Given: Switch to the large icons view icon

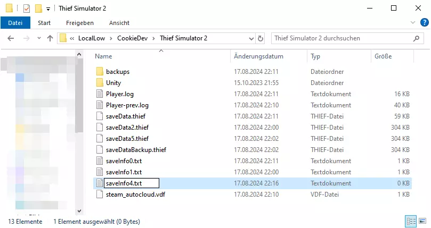Looking at the screenshot, I should coord(422,221).
